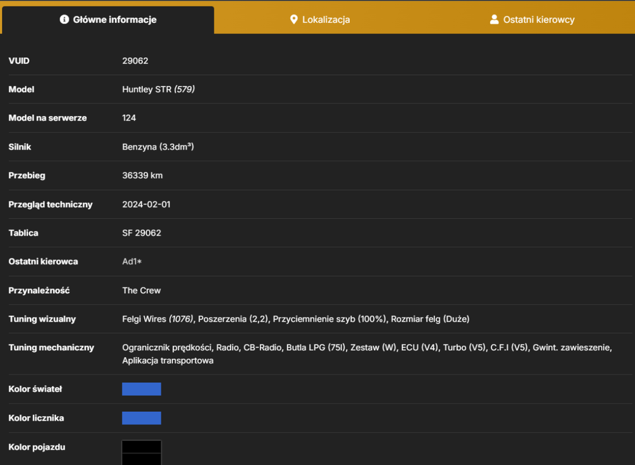The width and height of the screenshot is (635, 465).
Task: Switch to the Ostatni kierowcy tab
Action: pyautogui.click(x=531, y=20)
